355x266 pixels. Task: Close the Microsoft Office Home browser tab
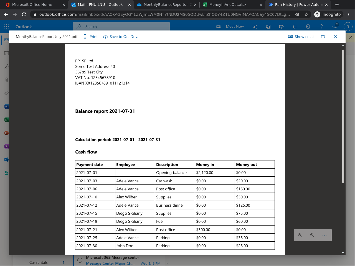(64, 5)
